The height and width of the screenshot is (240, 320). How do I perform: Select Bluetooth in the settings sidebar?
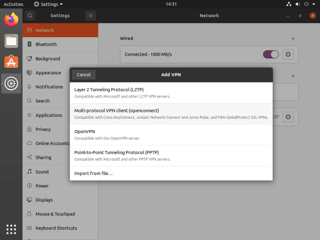[x=46, y=44]
